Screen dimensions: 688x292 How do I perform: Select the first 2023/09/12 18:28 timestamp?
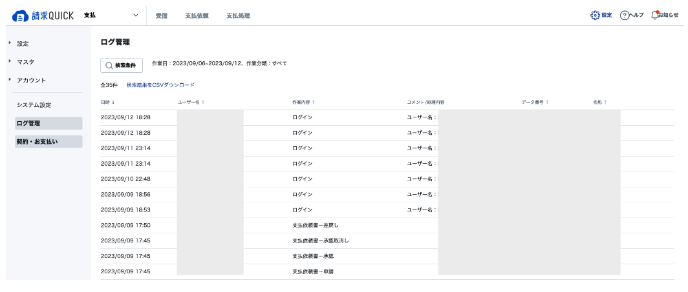click(x=126, y=117)
